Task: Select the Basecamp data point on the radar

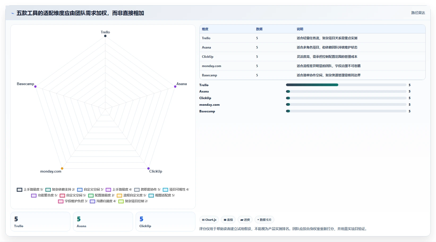Action: [x=35, y=87]
